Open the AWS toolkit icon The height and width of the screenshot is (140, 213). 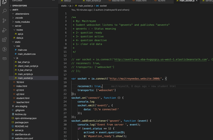point(4,58)
